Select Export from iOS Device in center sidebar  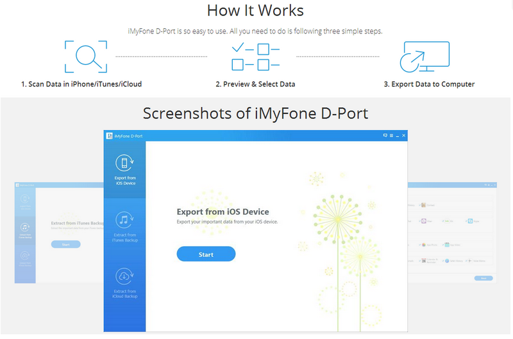[x=124, y=170]
